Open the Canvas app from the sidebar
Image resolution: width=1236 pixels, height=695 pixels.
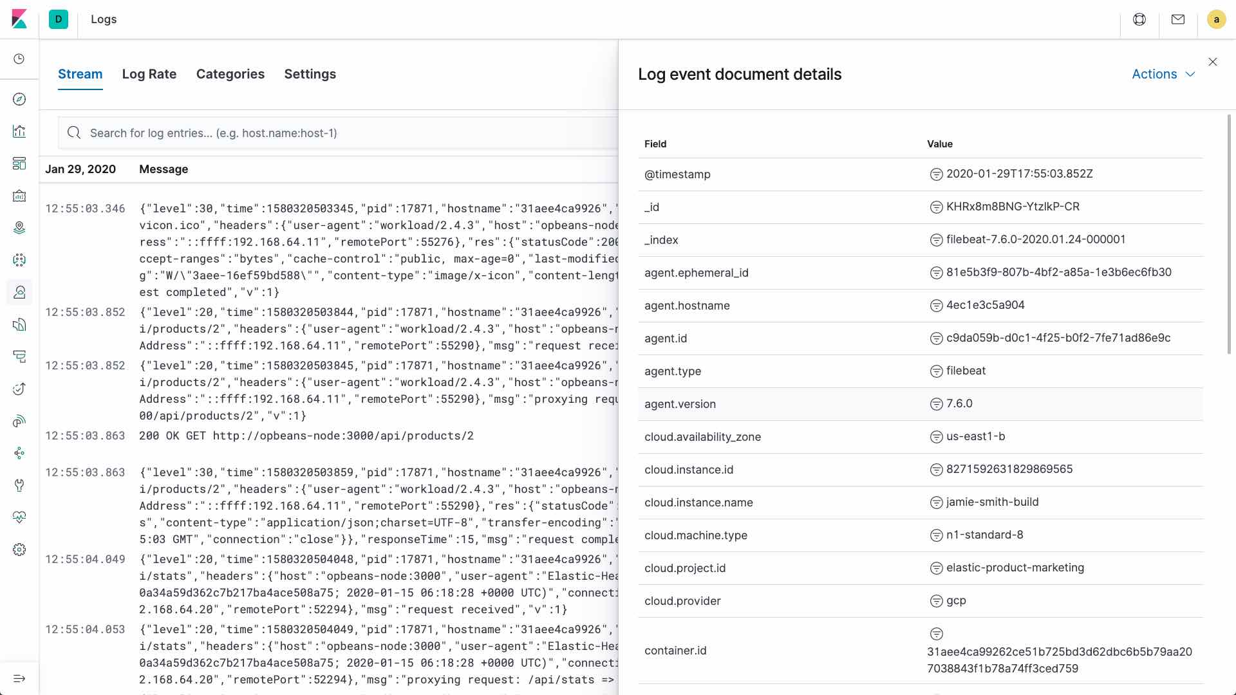coord(19,196)
